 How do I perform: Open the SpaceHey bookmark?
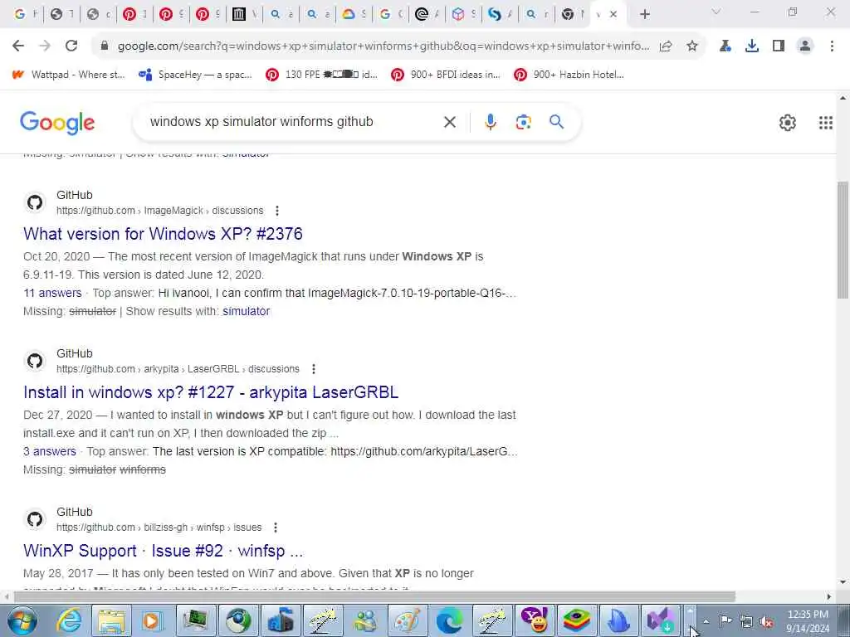click(x=195, y=75)
